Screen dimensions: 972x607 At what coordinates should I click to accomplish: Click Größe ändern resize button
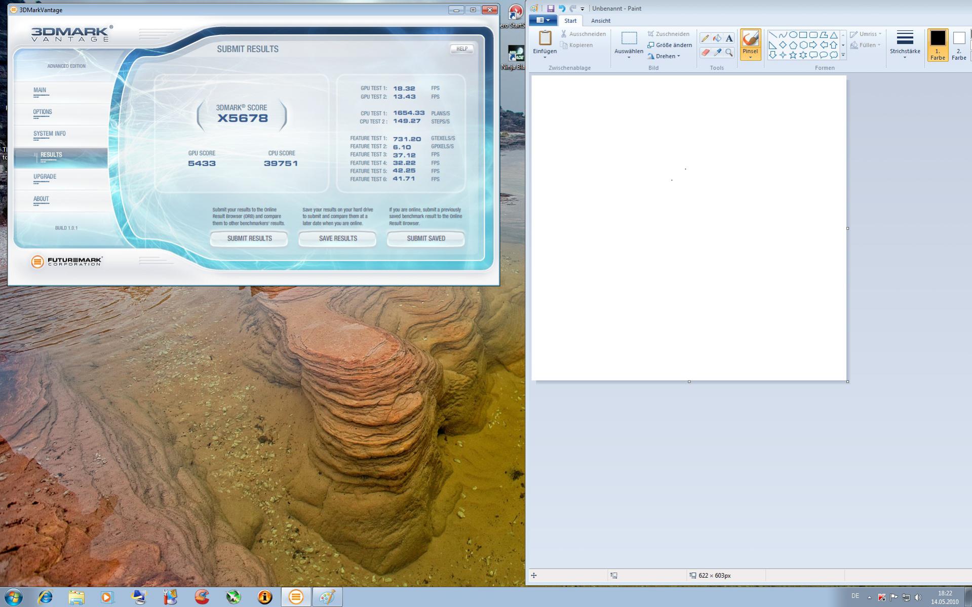(x=669, y=45)
